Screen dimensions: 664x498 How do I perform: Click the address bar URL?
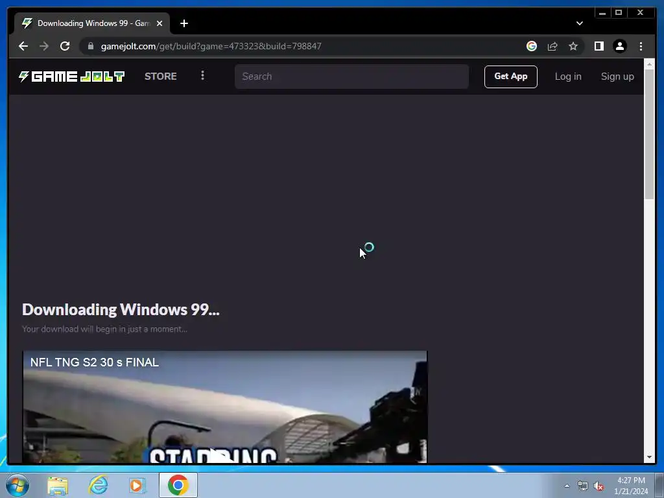pos(211,46)
